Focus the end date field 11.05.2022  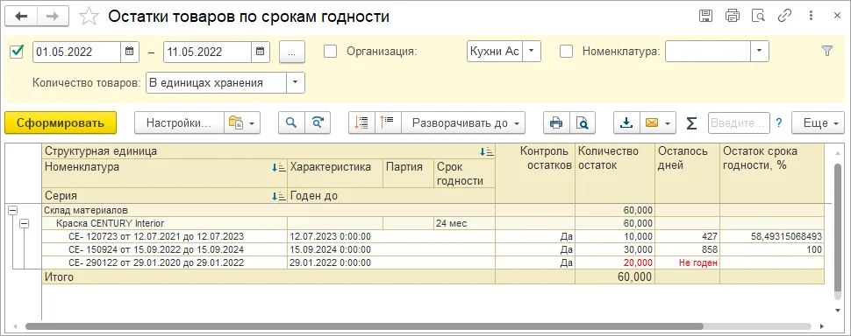click(x=207, y=52)
